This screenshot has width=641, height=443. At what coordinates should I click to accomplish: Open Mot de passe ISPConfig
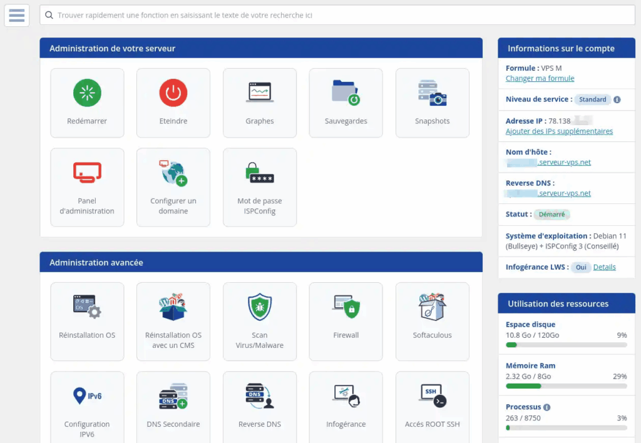coord(260,187)
